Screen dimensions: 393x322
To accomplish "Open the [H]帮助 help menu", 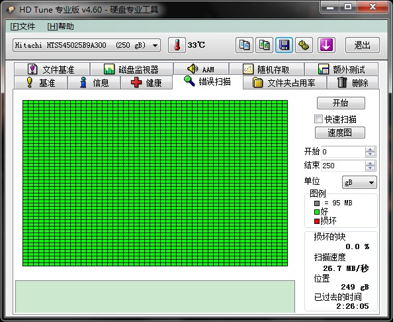I will click(61, 27).
